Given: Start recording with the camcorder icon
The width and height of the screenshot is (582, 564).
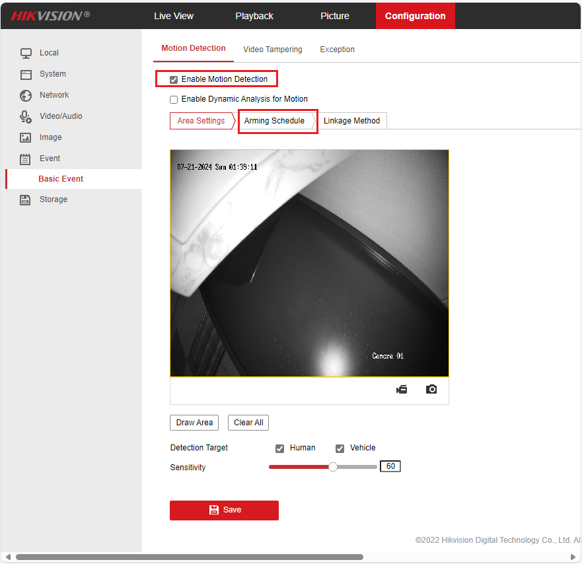Looking at the screenshot, I should pyautogui.click(x=402, y=390).
